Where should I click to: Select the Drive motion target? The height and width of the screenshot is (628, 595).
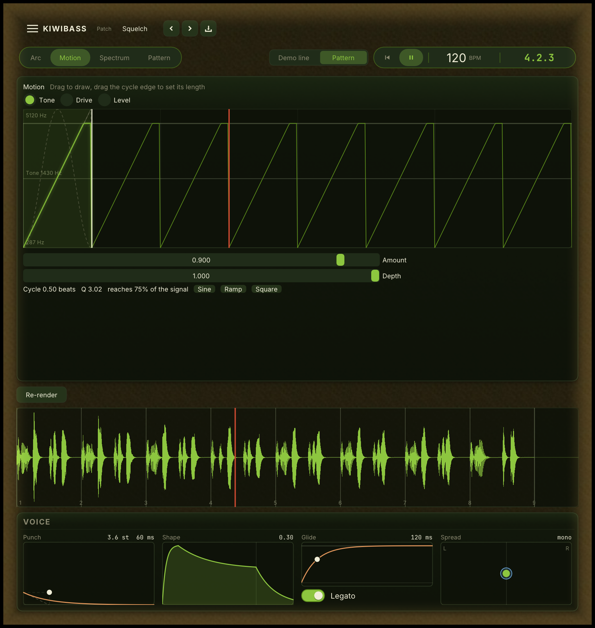coord(66,100)
